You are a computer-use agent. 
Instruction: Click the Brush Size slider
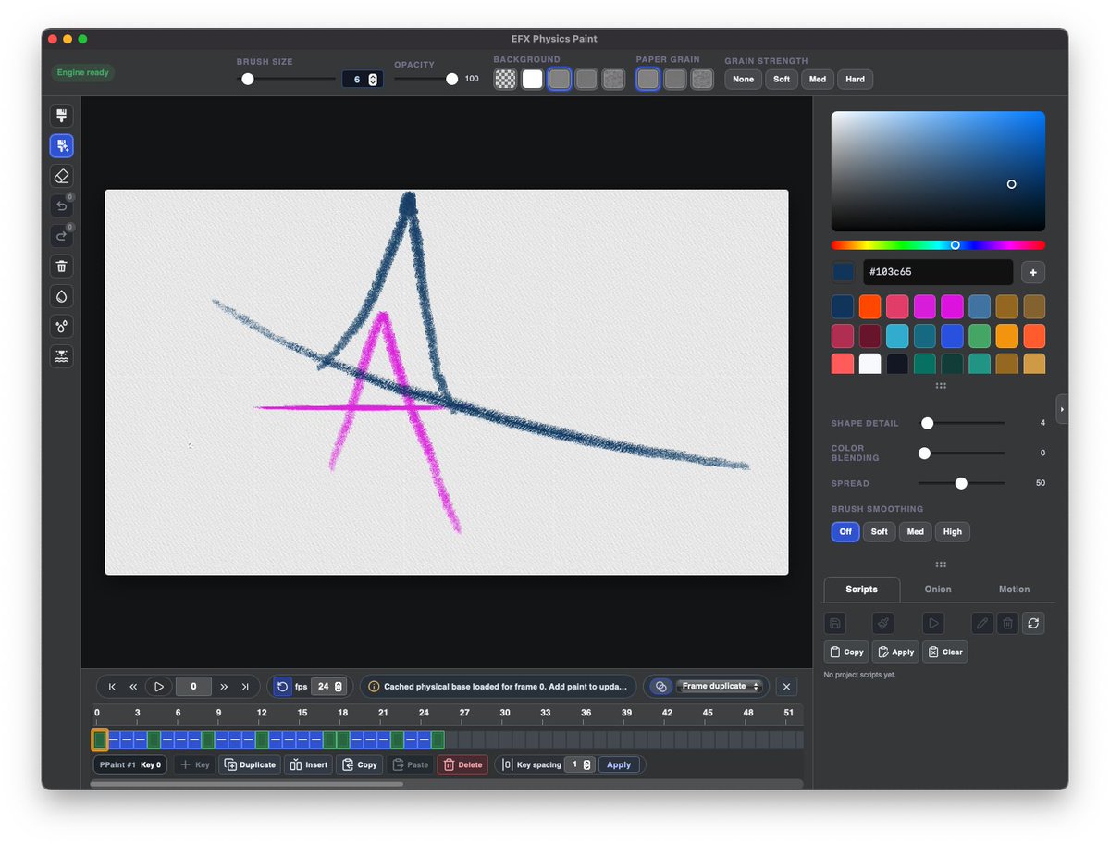point(287,79)
